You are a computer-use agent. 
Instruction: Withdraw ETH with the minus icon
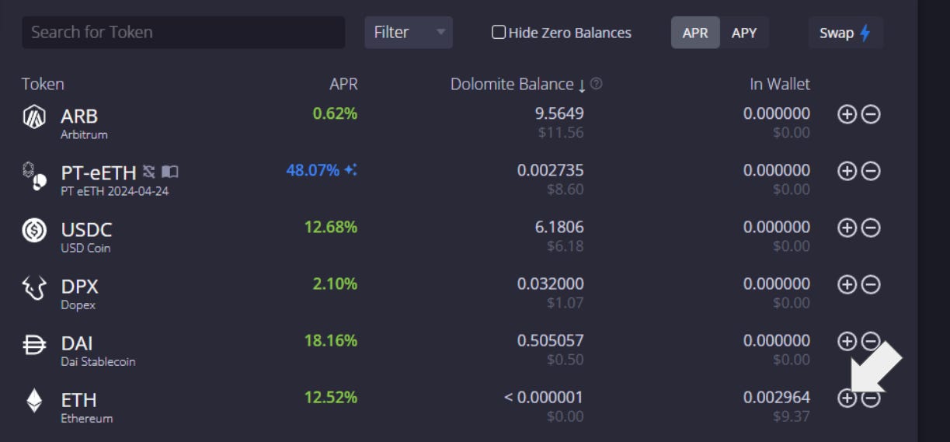point(871,398)
